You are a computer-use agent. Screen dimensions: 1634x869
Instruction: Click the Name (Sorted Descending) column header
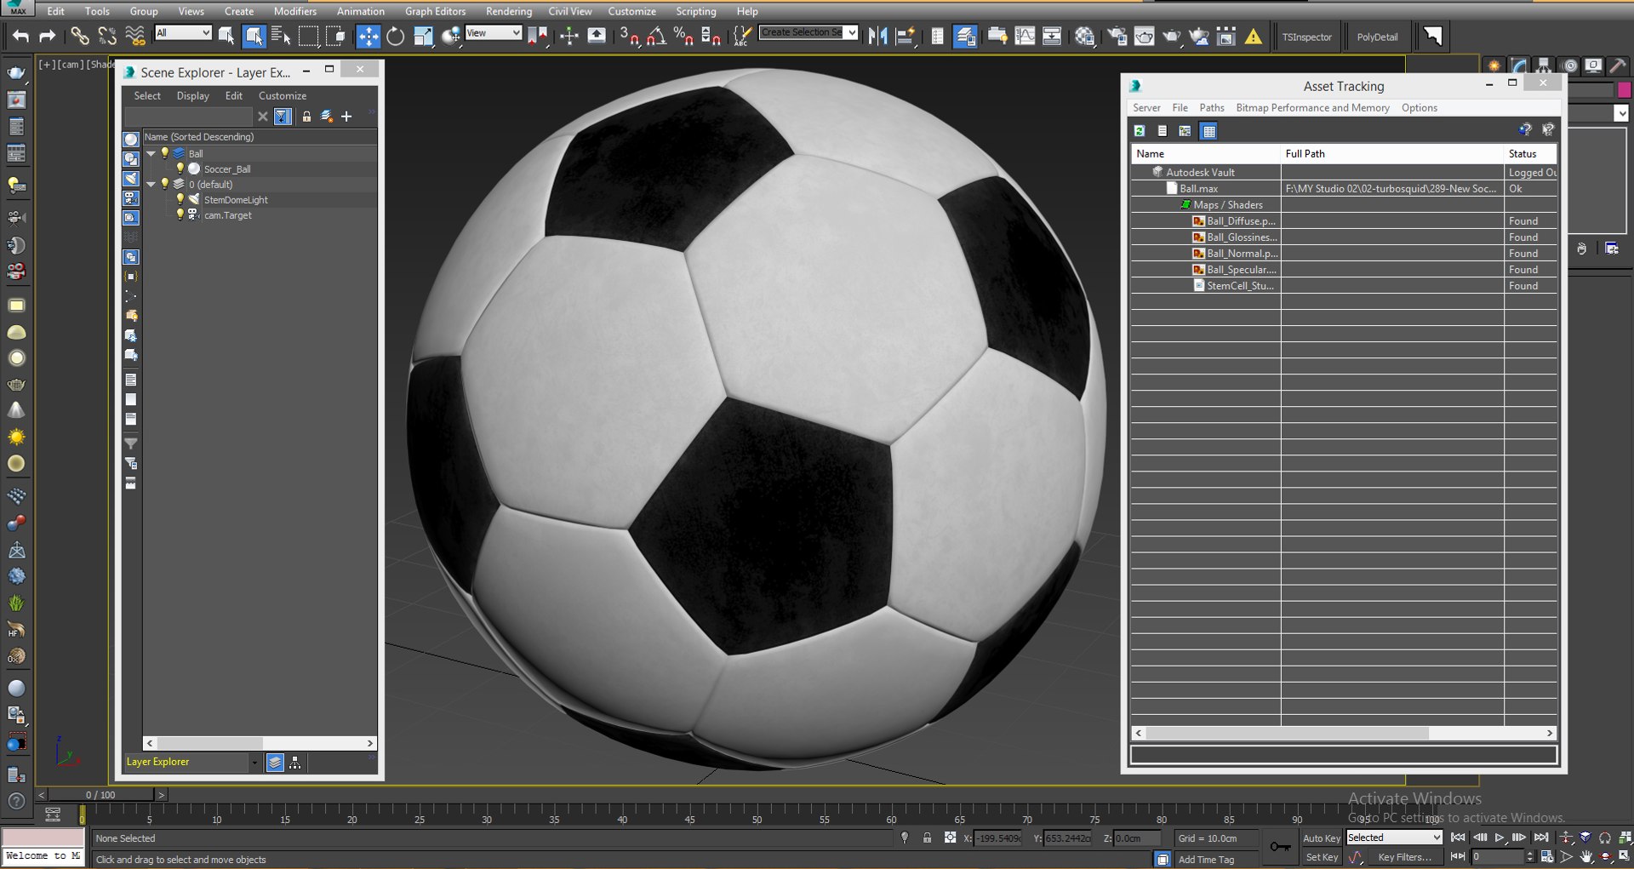[260, 136]
